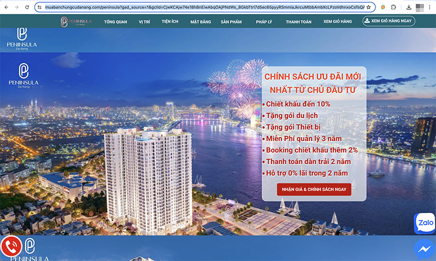
Task: Open the THANH TOÁN menu item
Action: pyautogui.click(x=298, y=22)
